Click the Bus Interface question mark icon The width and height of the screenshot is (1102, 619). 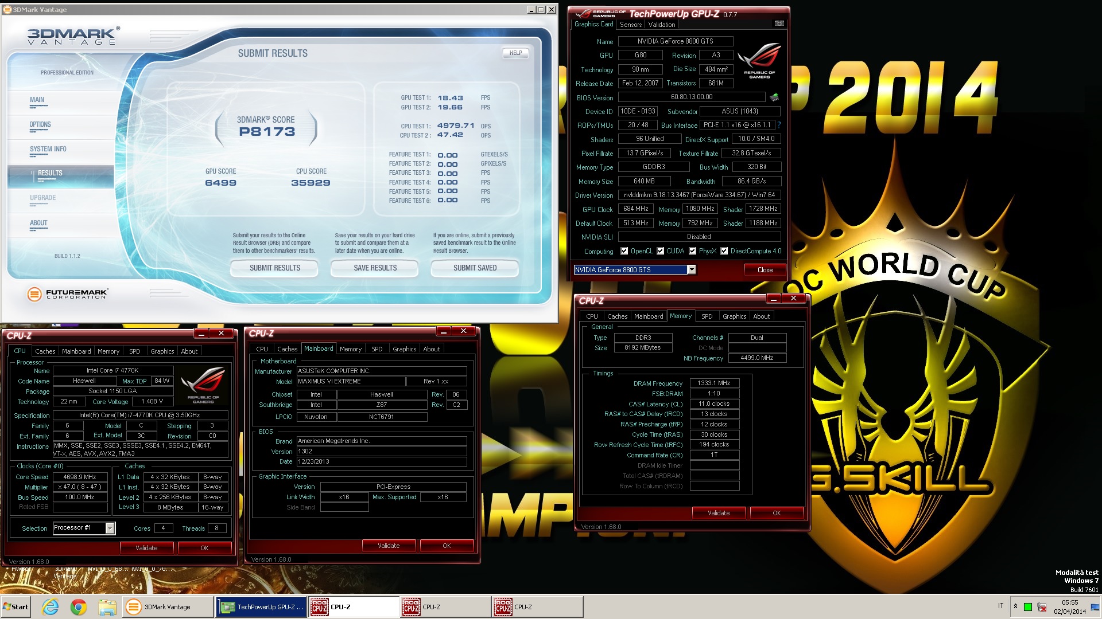click(779, 125)
